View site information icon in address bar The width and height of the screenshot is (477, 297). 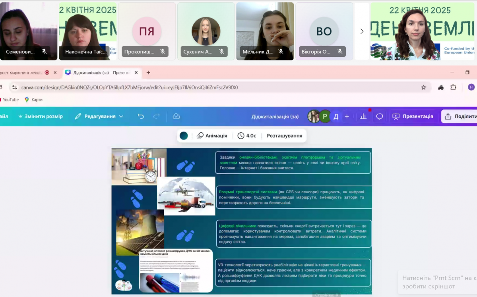click(14, 87)
